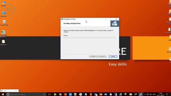
Task: Show hidden system tray icons
Action: [145, 94]
